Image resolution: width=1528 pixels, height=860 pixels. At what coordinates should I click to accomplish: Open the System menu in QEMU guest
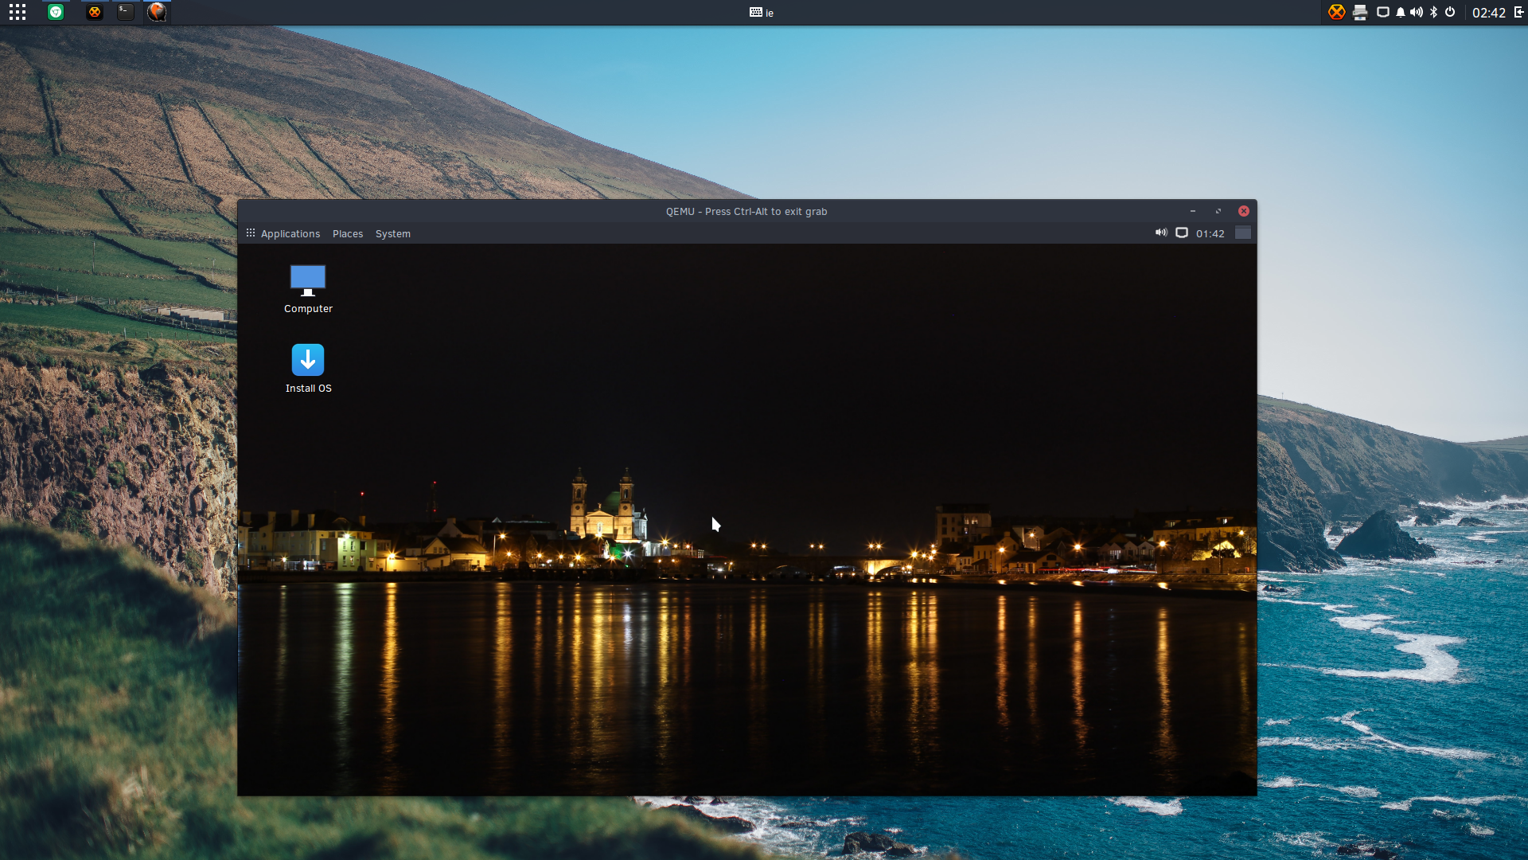click(393, 233)
